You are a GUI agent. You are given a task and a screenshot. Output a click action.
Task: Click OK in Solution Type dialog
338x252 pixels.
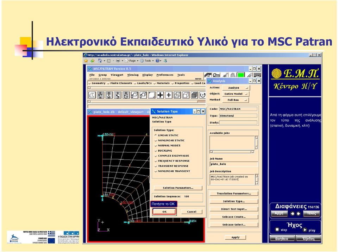coord(164,212)
